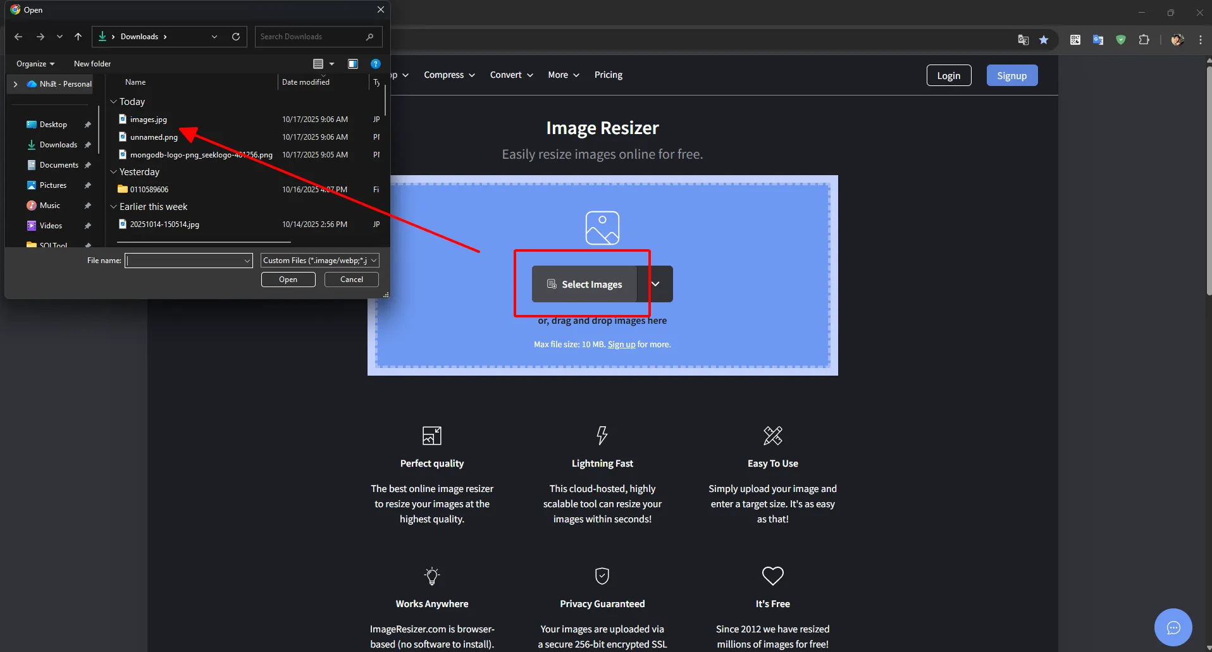Click the Lightning Fast bolt icon
Screen dimensions: 1212x652
click(x=602, y=436)
